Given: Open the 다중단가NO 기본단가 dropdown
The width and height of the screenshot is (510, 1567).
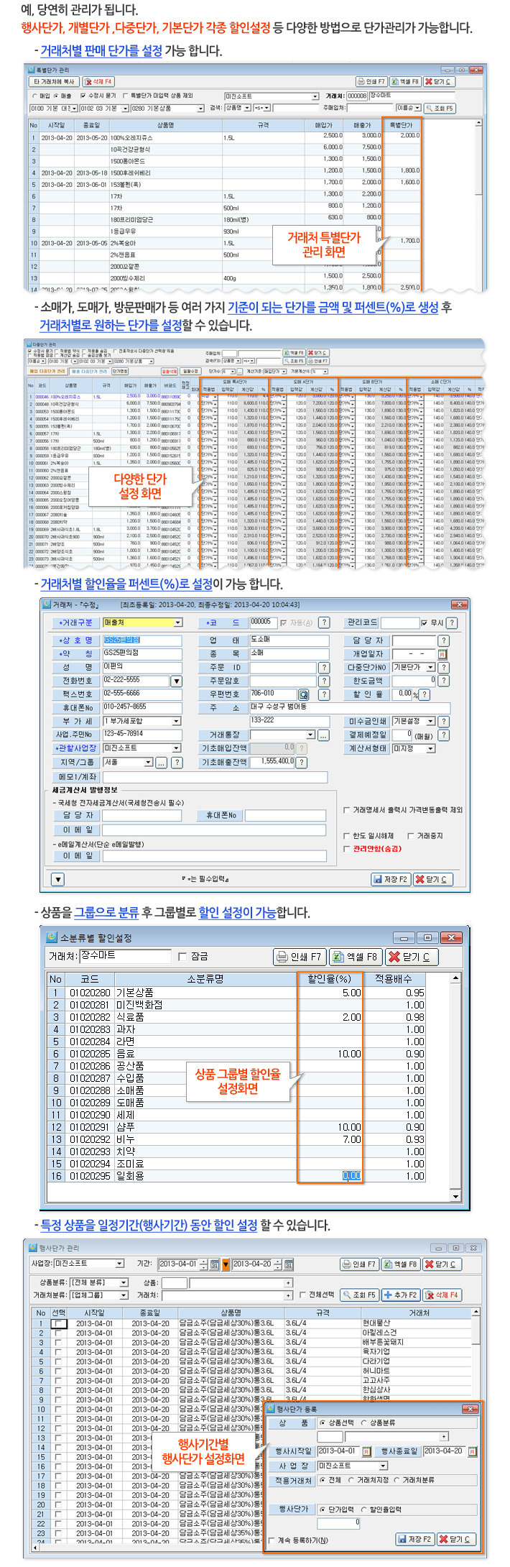Looking at the screenshot, I should pyautogui.click(x=432, y=668).
